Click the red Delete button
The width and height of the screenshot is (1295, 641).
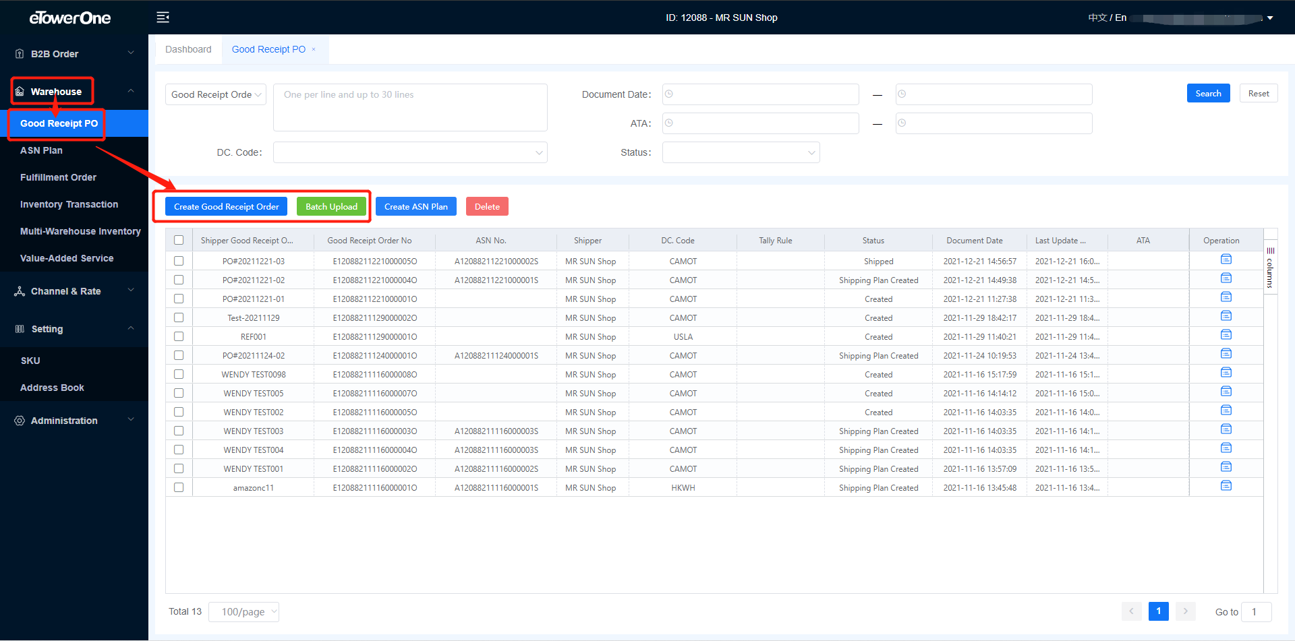click(487, 206)
